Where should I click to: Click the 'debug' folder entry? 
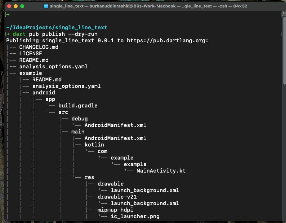pos(80,119)
